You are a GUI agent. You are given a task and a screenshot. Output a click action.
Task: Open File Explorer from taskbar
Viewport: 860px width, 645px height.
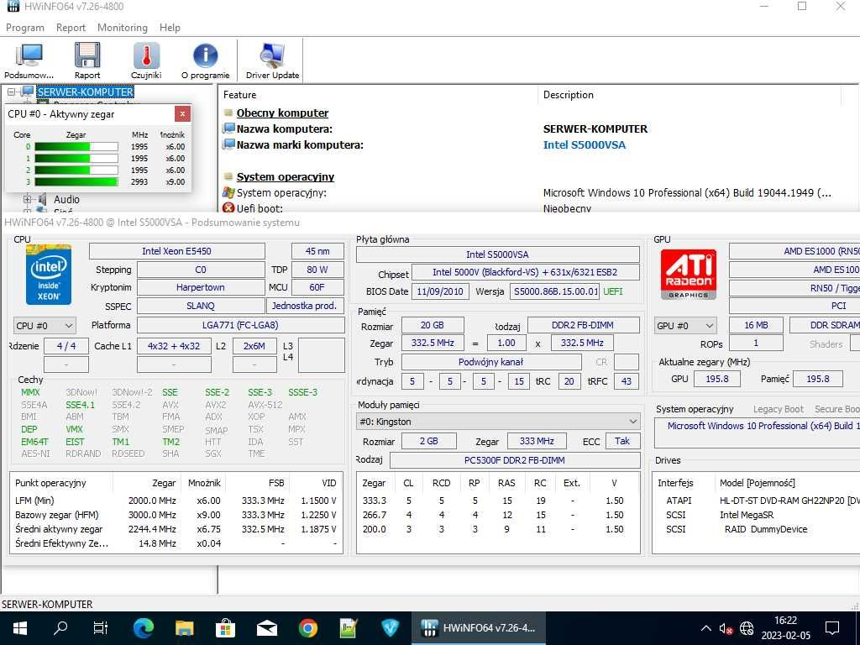click(184, 628)
